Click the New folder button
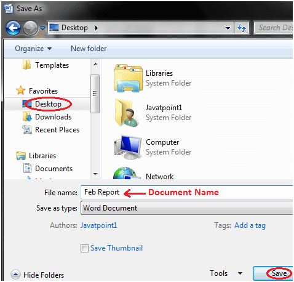The height and width of the screenshot is (282, 294). click(89, 49)
